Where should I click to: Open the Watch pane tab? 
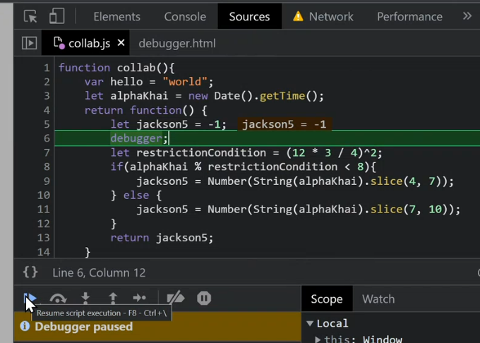point(378,299)
